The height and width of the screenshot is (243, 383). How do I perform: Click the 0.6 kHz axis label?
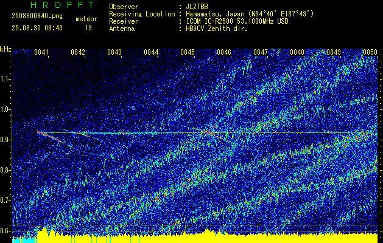[x=5, y=231]
